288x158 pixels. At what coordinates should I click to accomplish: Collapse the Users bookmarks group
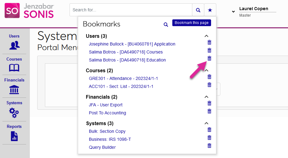pyautogui.click(x=206, y=36)
